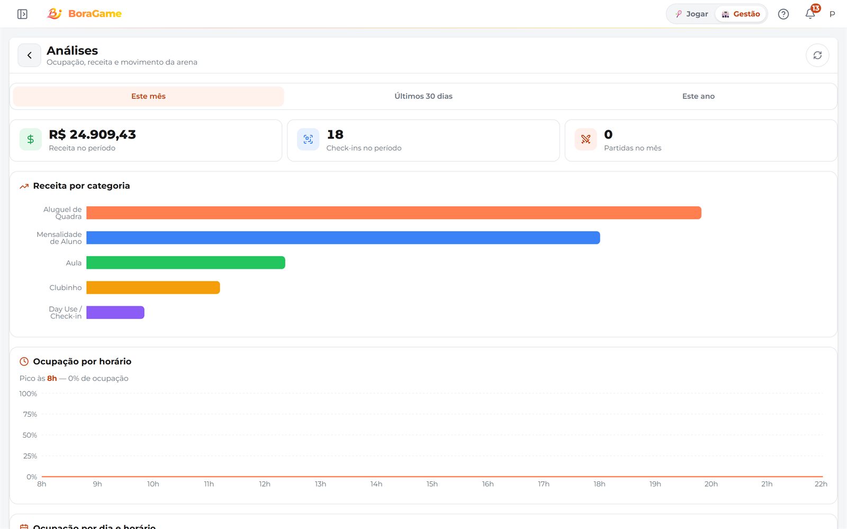Viewport: 847px width, 529px height.
Task: Open the P profile avatar
Action: pos(832,14)
